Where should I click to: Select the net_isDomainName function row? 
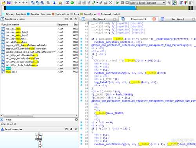[x=39, y=39]
